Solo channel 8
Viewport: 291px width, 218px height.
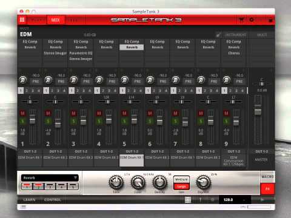201,121
